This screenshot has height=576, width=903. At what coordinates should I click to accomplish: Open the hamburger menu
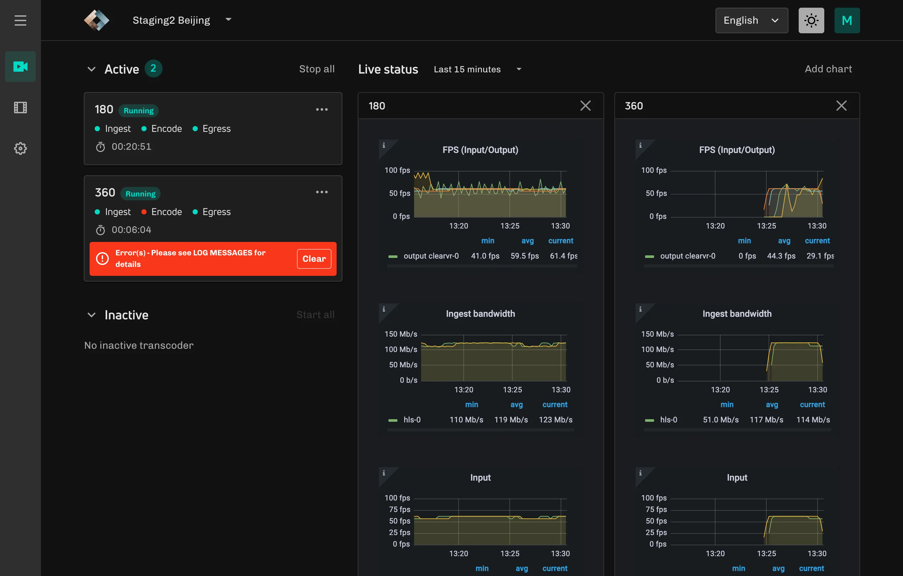[20, 20]
